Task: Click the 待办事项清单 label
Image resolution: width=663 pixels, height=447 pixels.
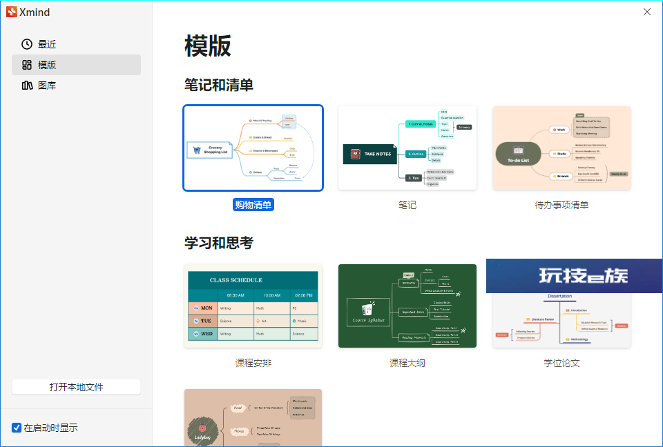Action: 561,205
